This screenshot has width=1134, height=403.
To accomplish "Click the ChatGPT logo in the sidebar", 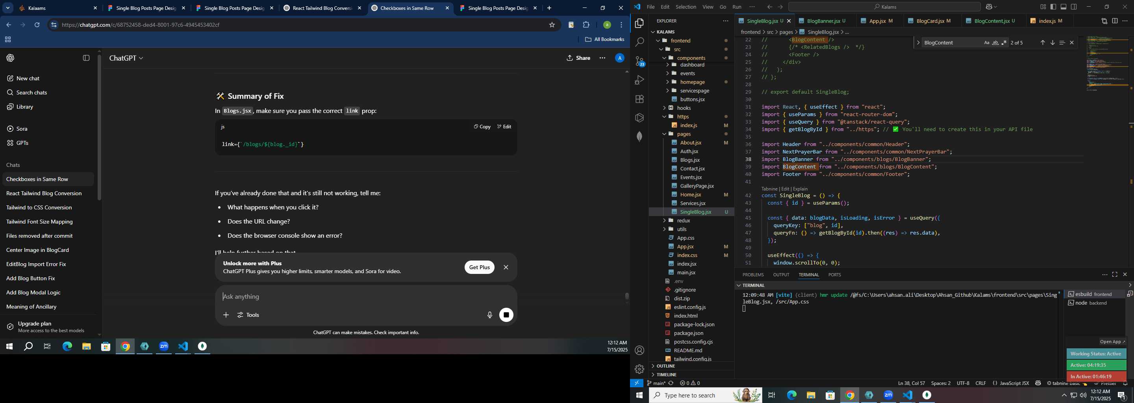I will tap(11, 58).
